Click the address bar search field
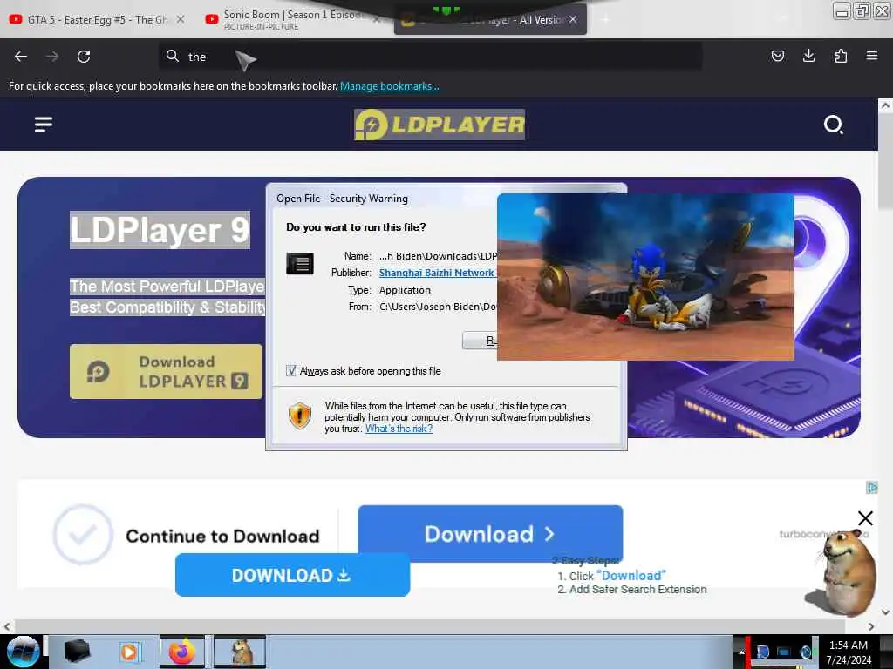The height and width of the screenshot is (669, 893). pyautogui.click(x=430, y=57)
